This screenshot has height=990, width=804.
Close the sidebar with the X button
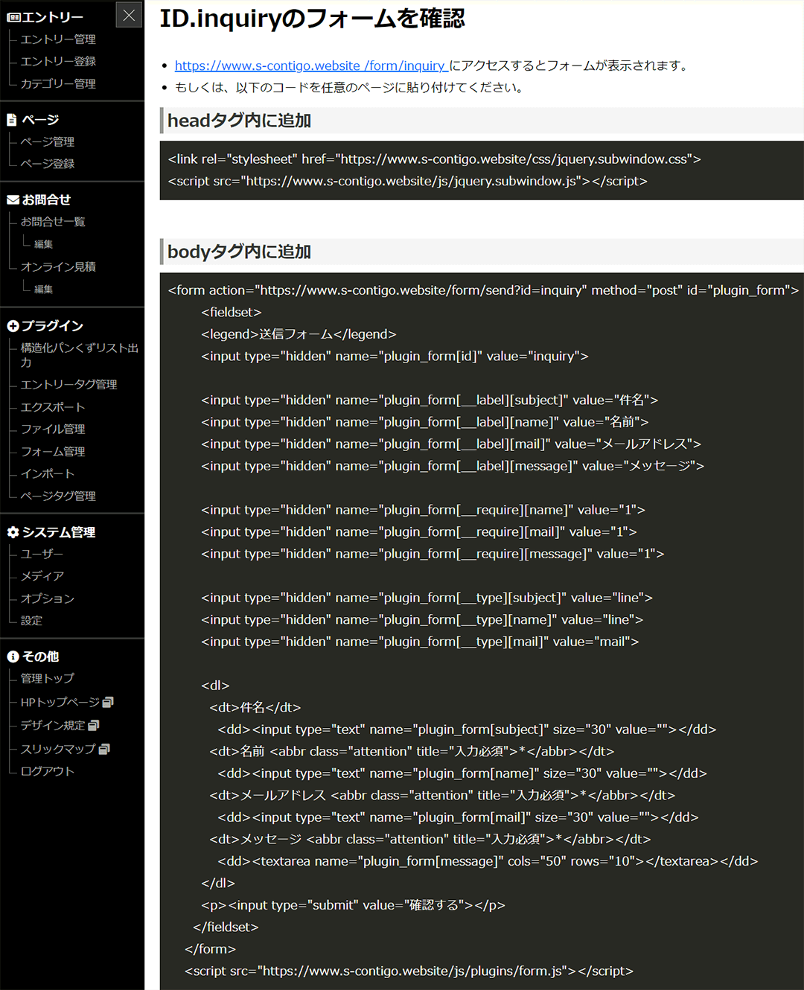[129, 15]
